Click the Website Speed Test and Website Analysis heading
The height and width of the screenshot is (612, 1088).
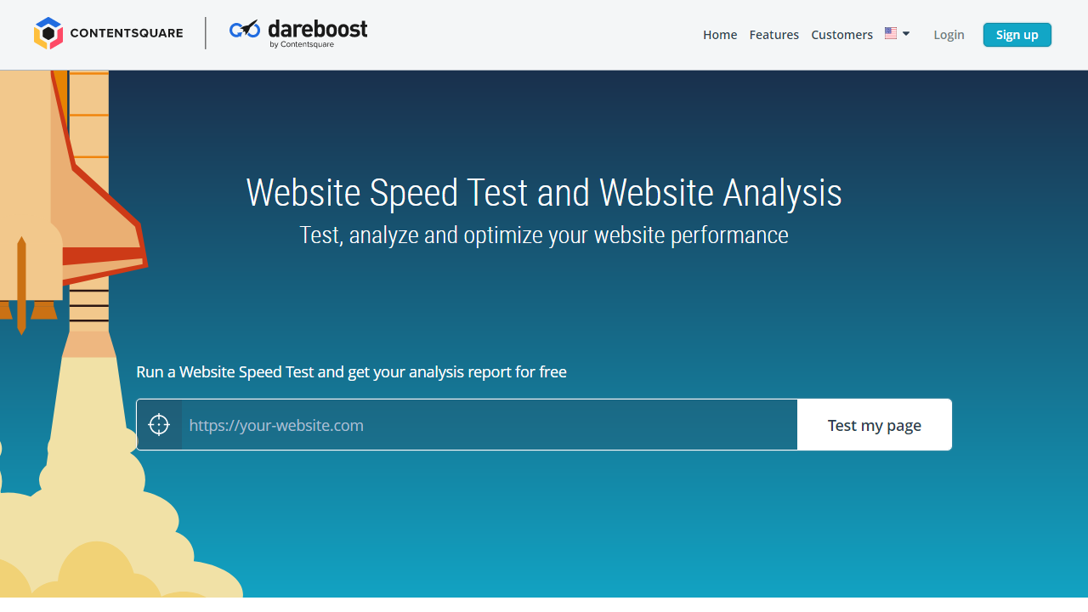(x=544, y=193)
